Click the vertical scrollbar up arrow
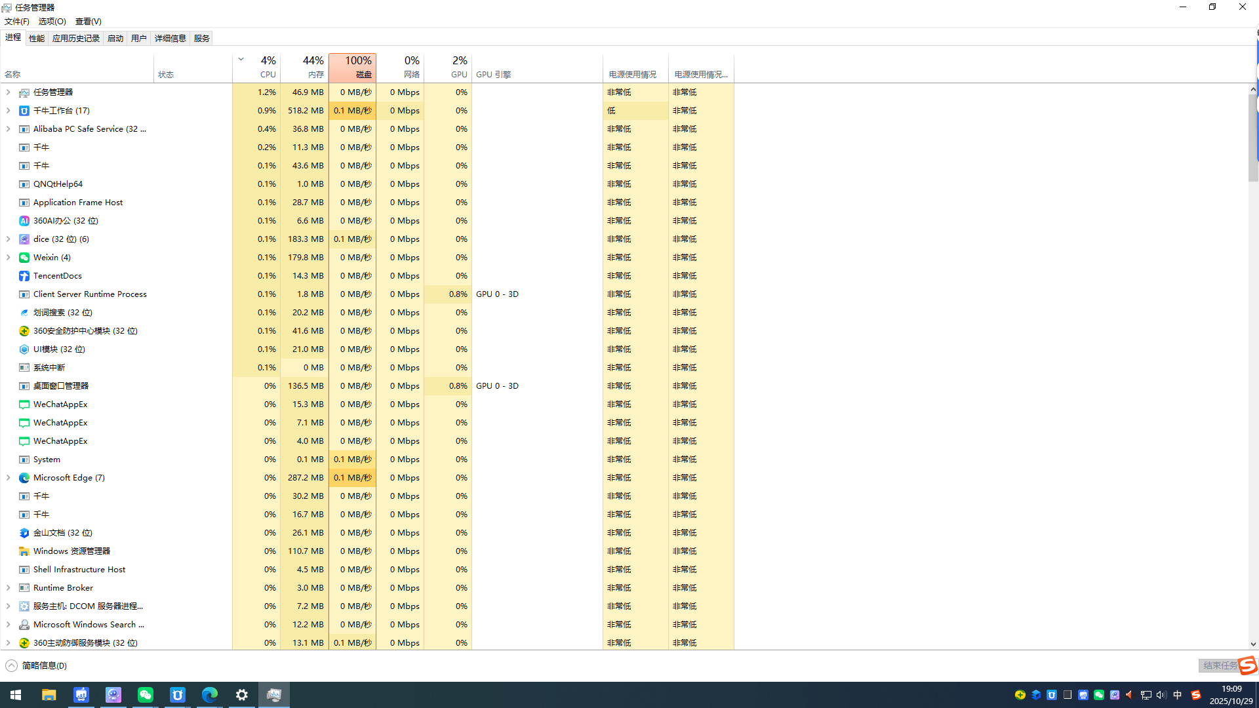Screen dimensions: 1259x708 click(1253, 89)
